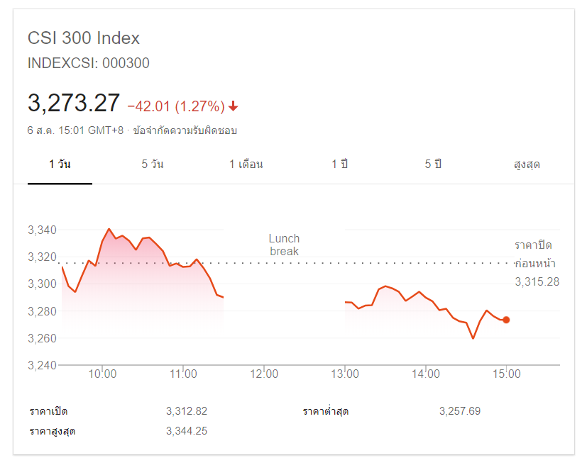Click the ราคาสูงสุด value 3,344.25

click(x=186, y=431)
